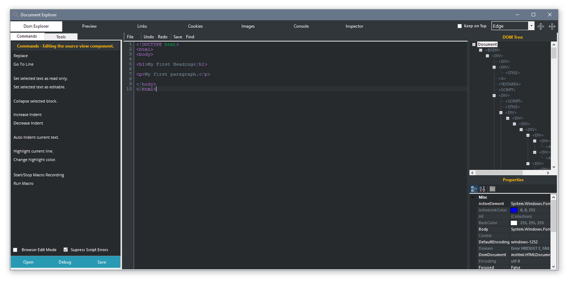Open the Tools tab
The image size is (569, 282).
coord(61,37)
